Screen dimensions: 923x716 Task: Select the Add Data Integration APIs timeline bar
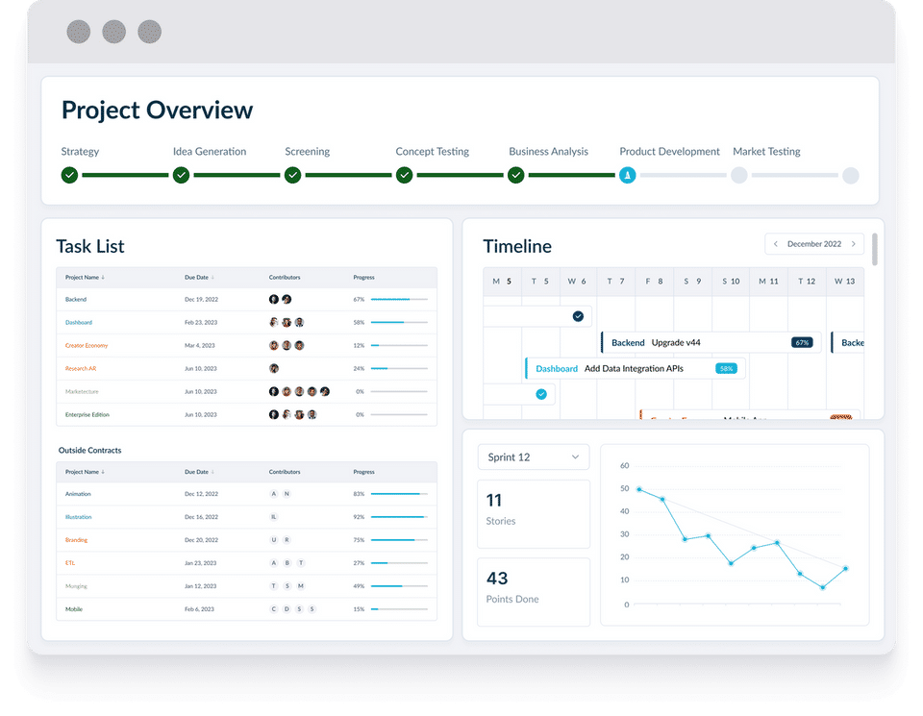pos(636,369)
